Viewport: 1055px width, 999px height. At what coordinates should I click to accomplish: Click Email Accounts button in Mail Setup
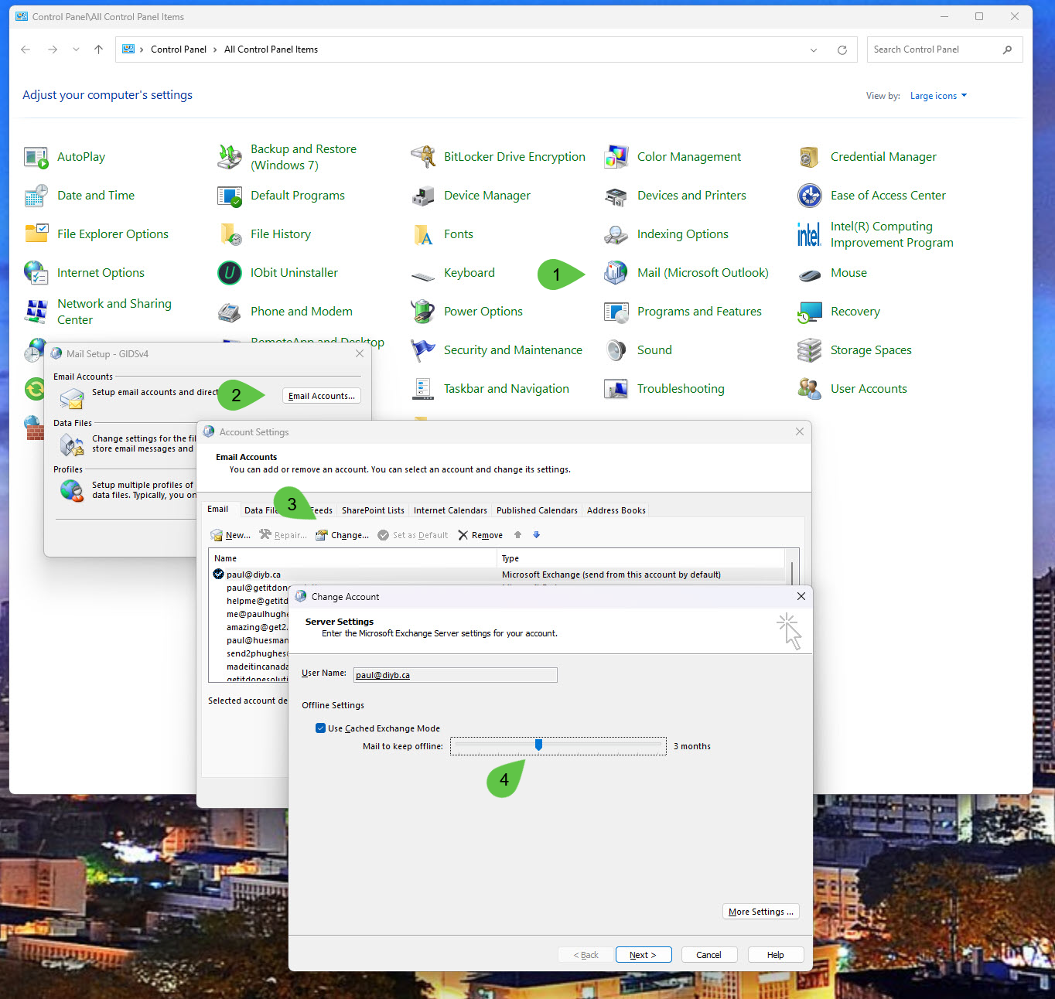[x=321, y=396]
